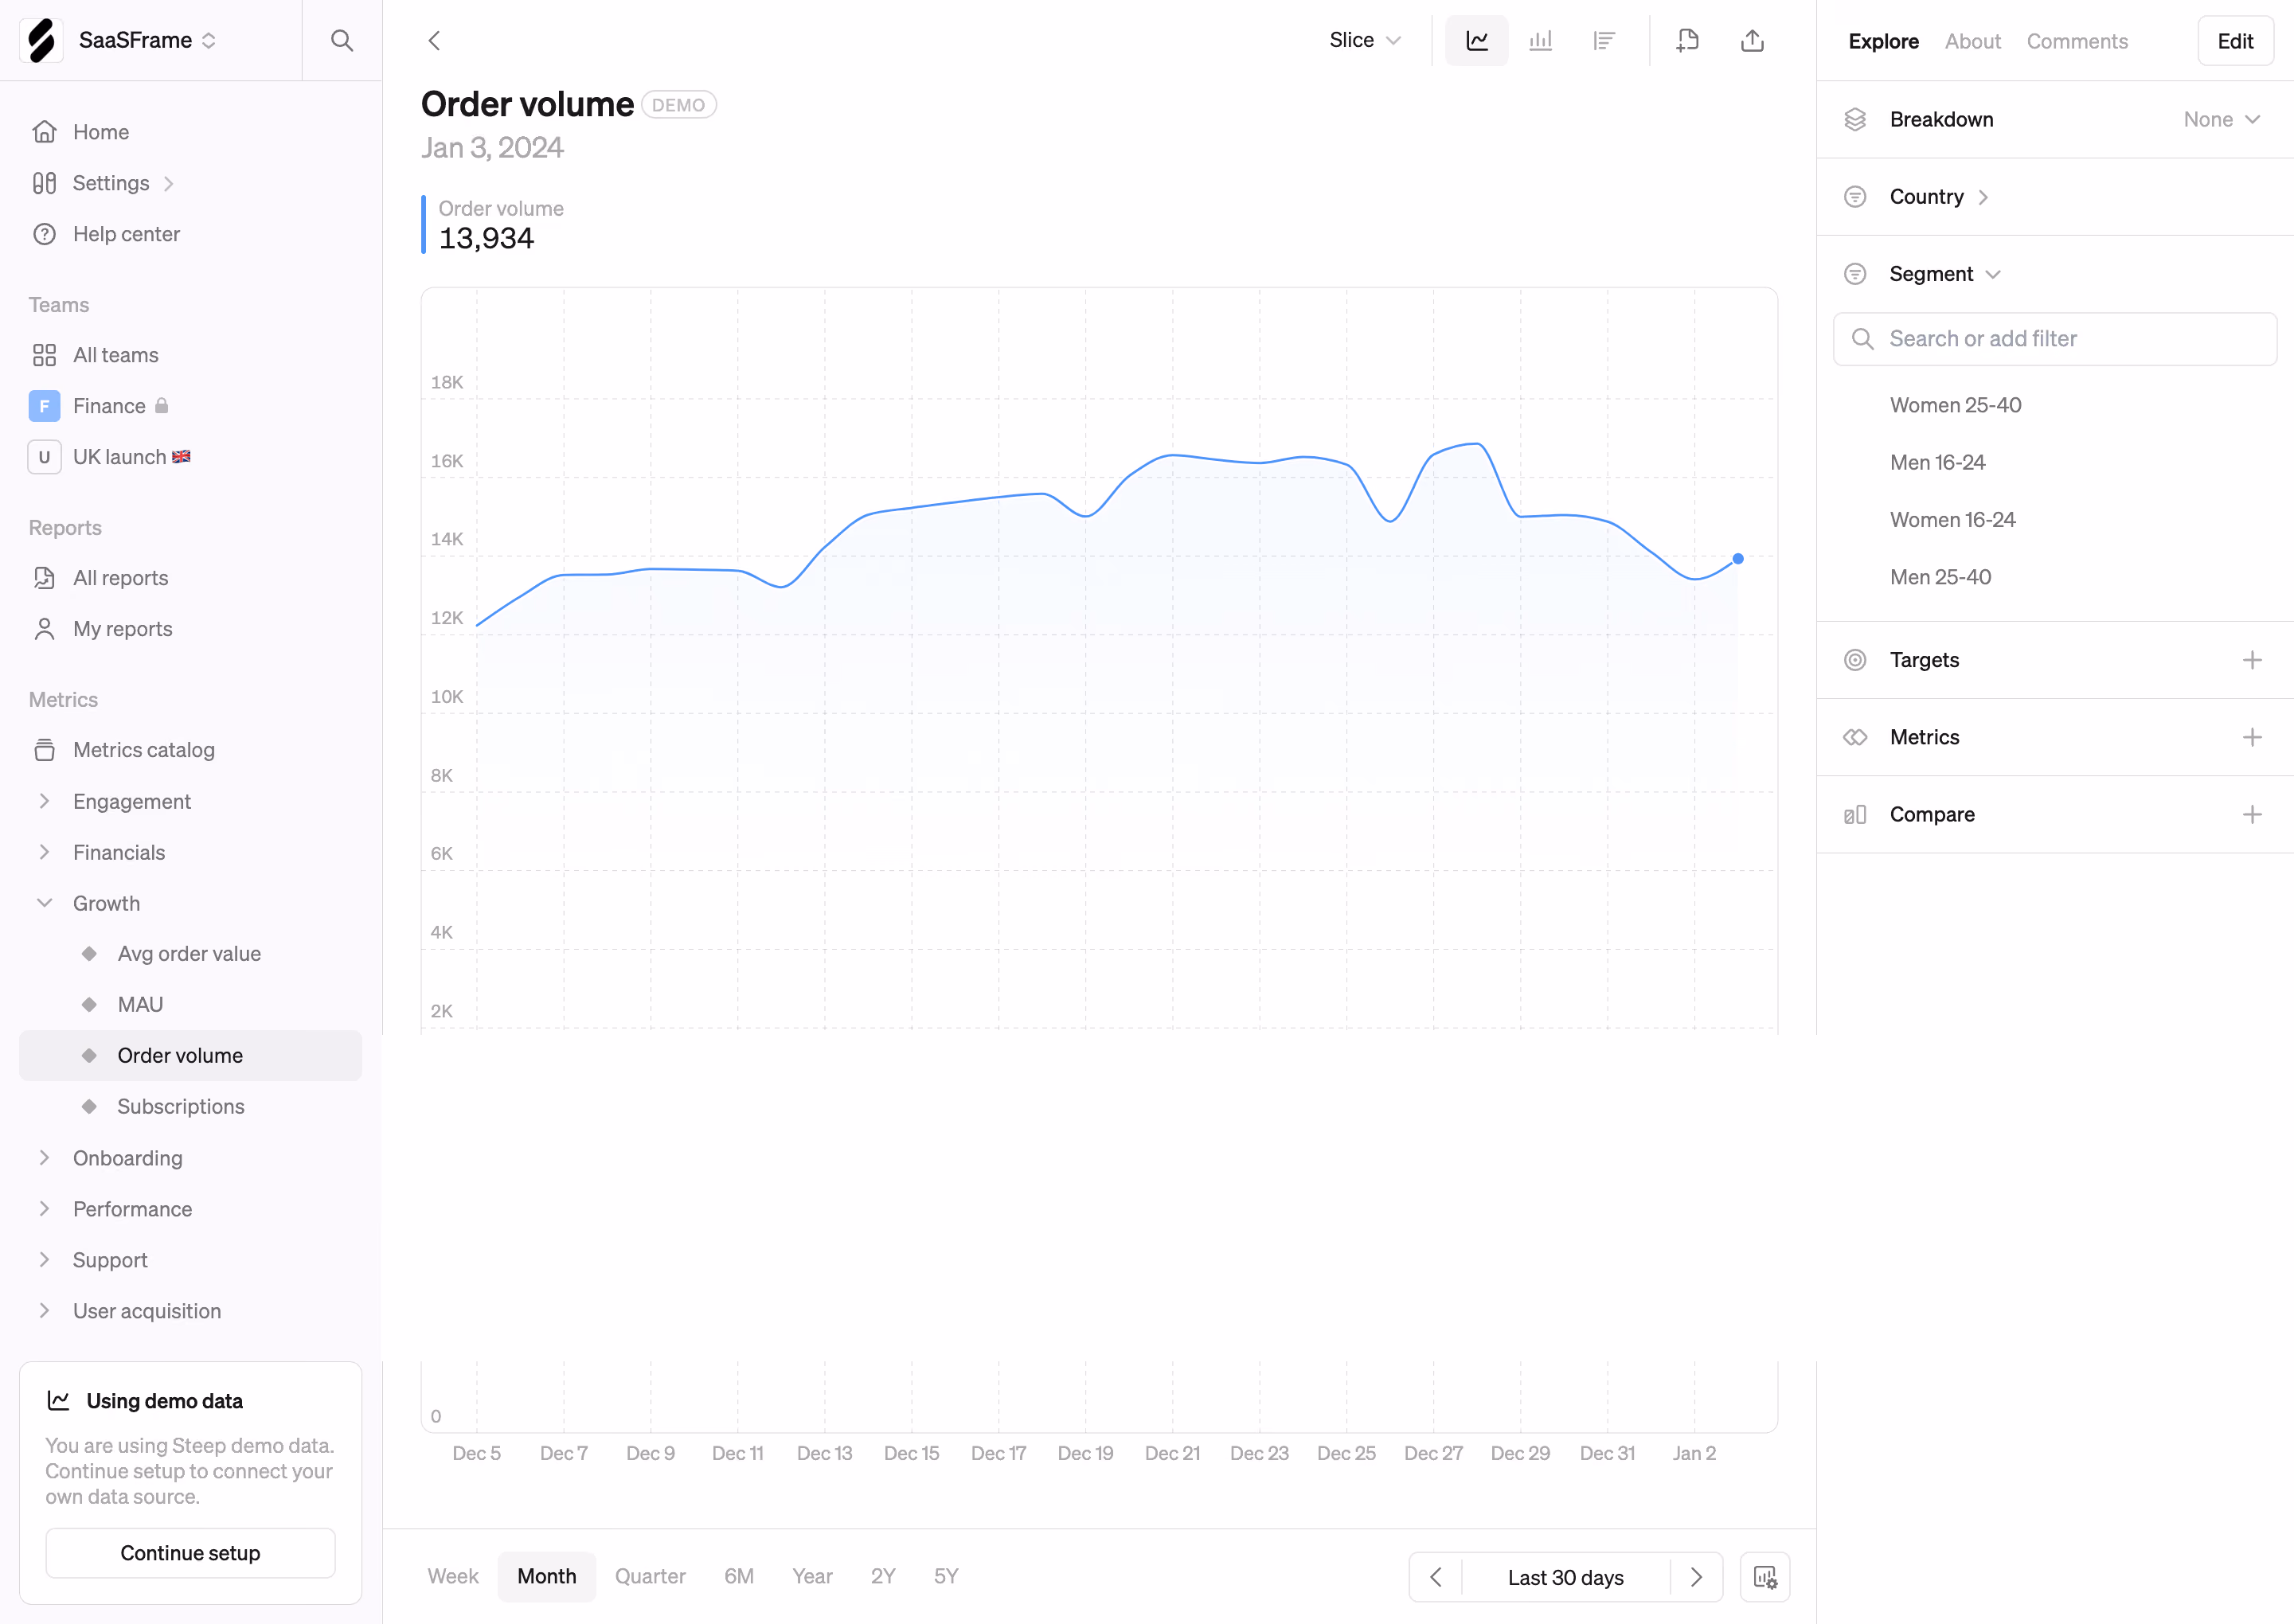Switch to the About tab

tap(1972, 41)
